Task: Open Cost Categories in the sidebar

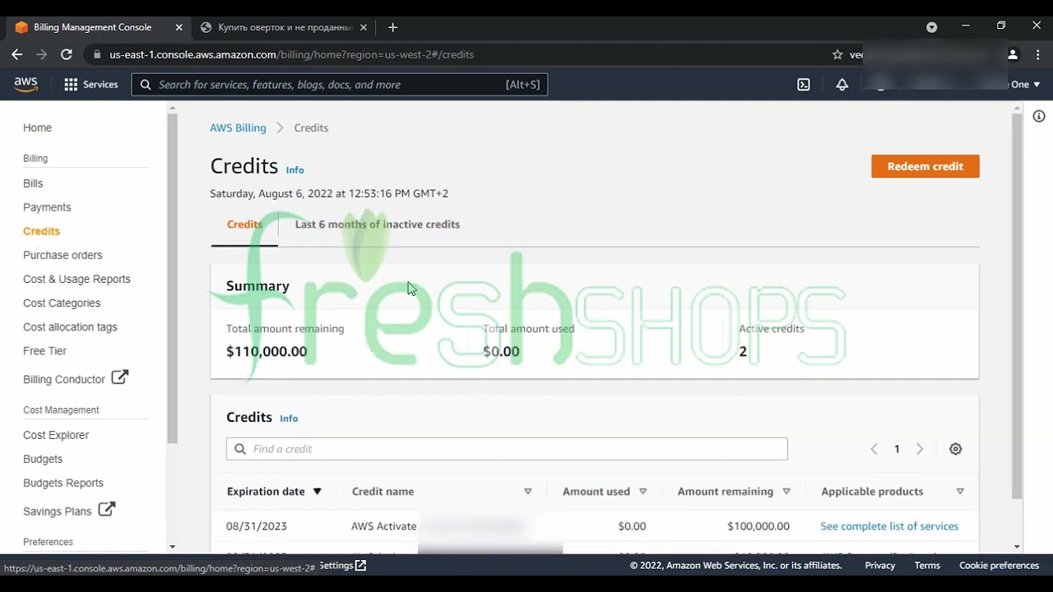Action: (x=62, y=303)
